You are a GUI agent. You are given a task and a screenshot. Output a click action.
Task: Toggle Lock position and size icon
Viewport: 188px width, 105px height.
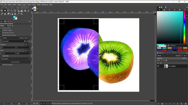[x=164, y=60]
